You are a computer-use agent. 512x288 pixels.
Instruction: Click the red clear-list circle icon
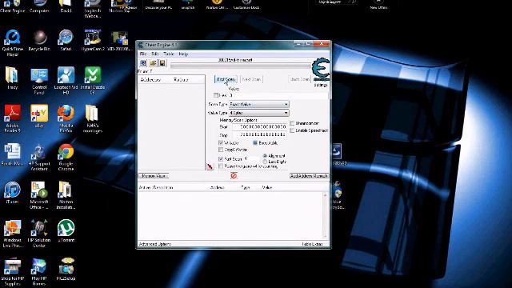tap(234, 176)
